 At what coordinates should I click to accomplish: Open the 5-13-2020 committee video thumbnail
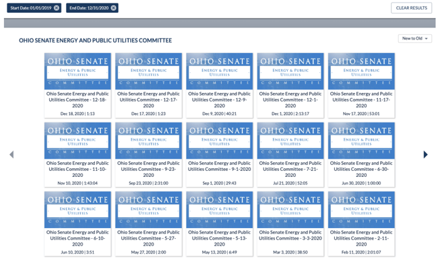(220, 210)
